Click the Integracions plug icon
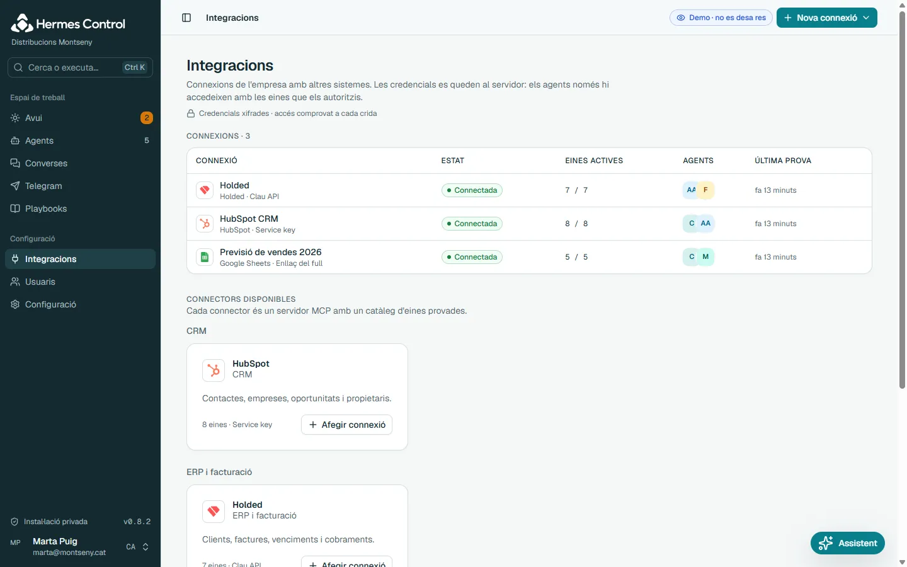Screen dimensions: 907x567 (15, 259)
